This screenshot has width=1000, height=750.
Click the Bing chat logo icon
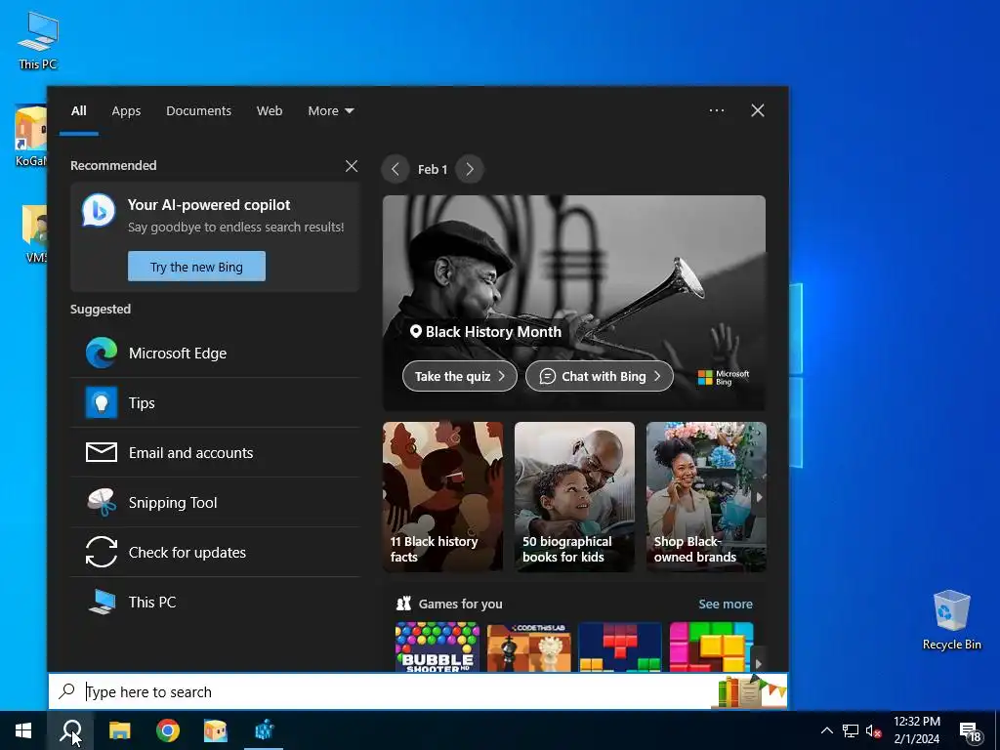(x=99, y=210)
